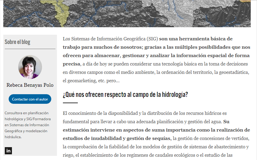Click the author bio starting with Consultora en planificación
Viewport: 257px width, 160px height.
[x=26, y=113]
